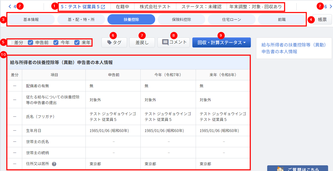Jump to 給与所得者の扶養控除等申告書の本人情報 sidebar link
The height and width of the screenshot is (171, 333).
tap(294, 48)
